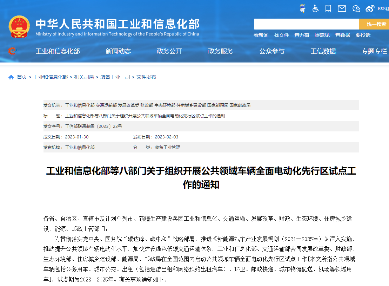Click the 统一搜索 search button
Image resolution: width=389 pixels, height=286 pixels.
click(374, 24)
